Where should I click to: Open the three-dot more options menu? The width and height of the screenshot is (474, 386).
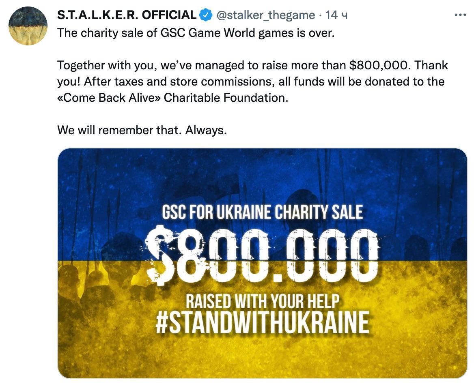click(x=460, y=15)
